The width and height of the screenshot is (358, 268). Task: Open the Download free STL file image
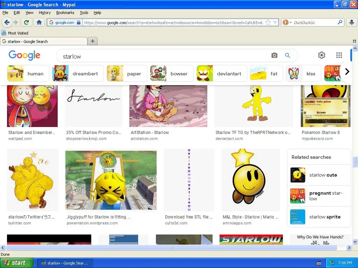coord(189,180)
